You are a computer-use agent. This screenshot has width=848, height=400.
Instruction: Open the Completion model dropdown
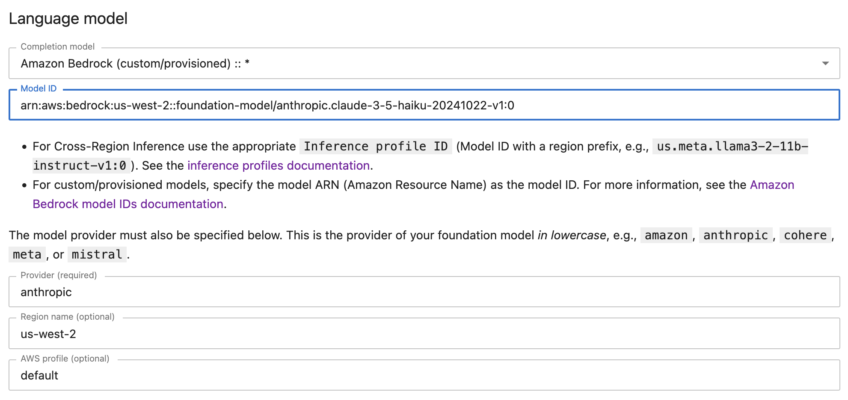click(424, 63)
